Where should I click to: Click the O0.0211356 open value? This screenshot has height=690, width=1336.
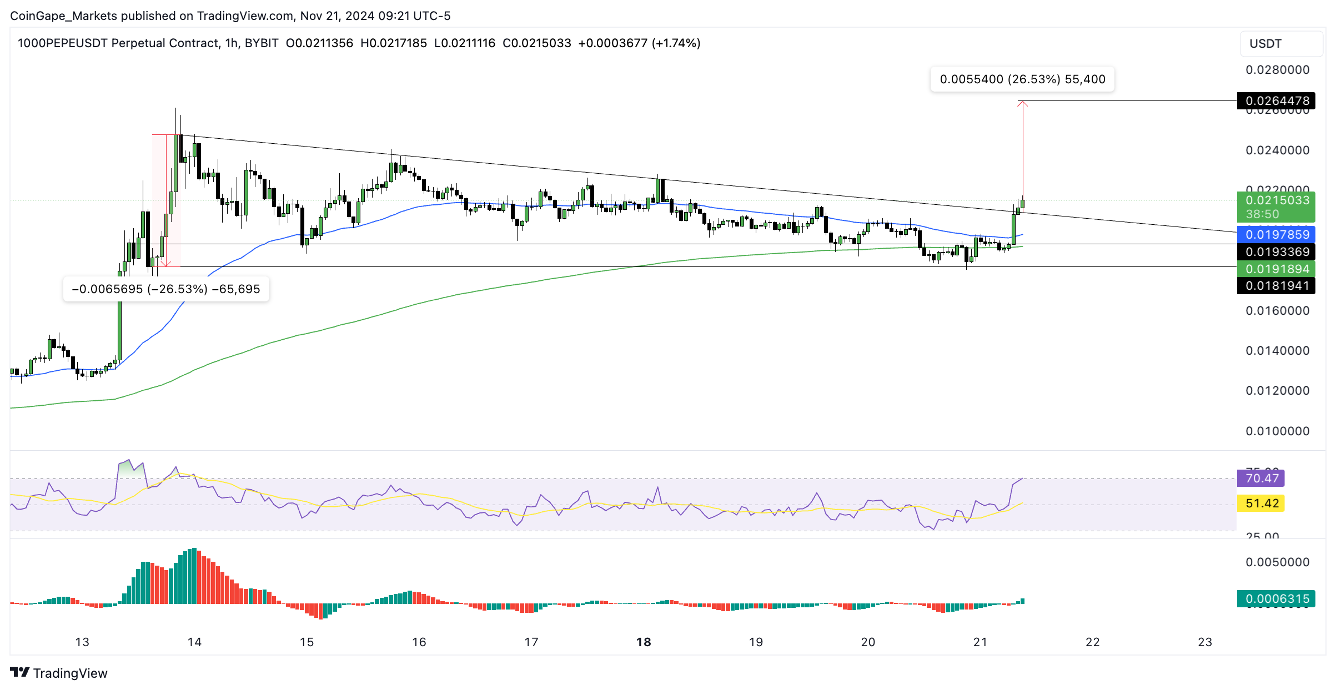[x=319, y=43]
